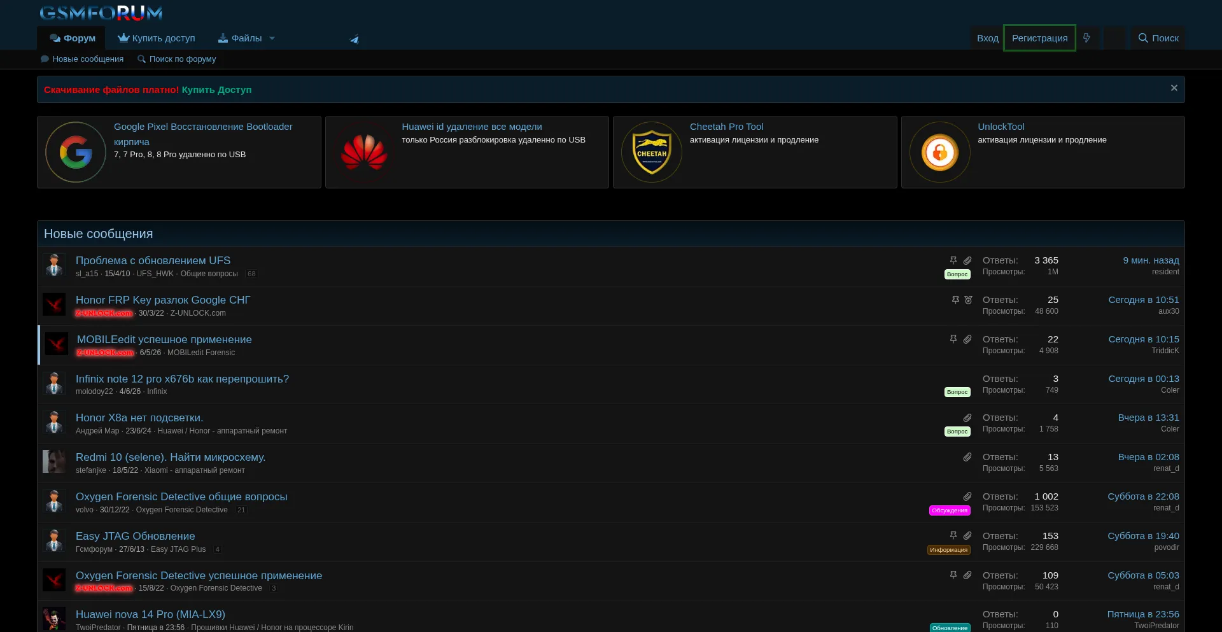Follow the Купить Доступ link in banner

coord(216,90)
